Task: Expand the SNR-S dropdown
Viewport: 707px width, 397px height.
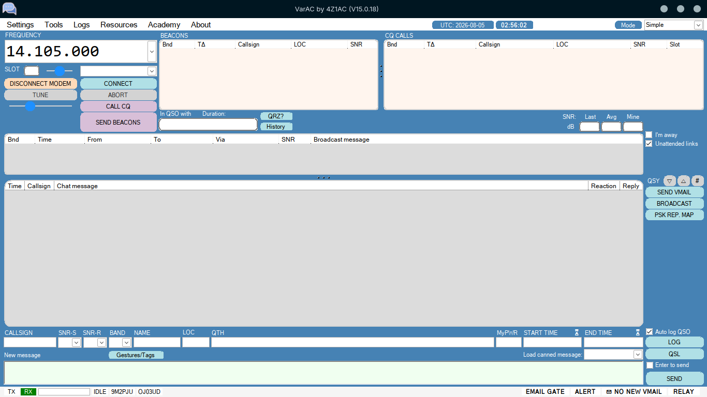Action: pos(76,342)
